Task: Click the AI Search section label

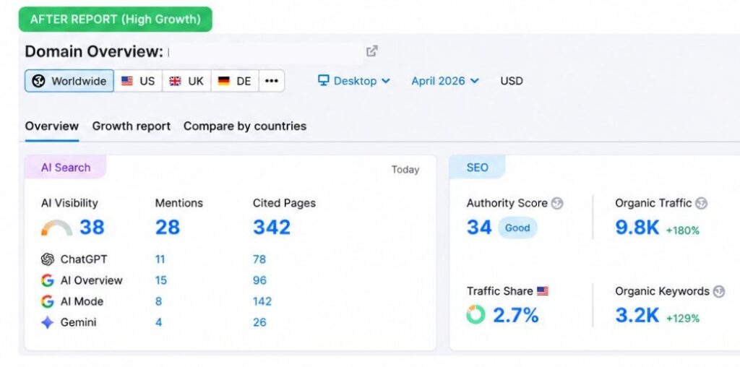Action: 66,168
